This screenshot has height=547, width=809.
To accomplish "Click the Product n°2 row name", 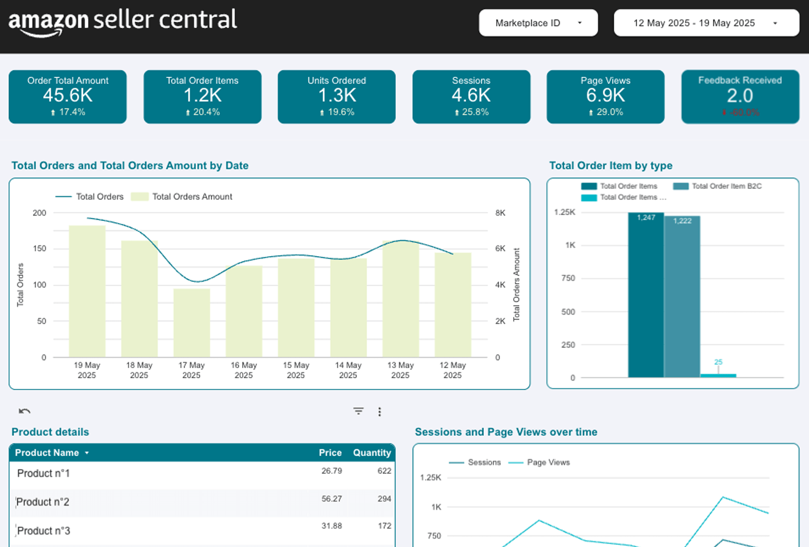I will [x=43, y=502].
